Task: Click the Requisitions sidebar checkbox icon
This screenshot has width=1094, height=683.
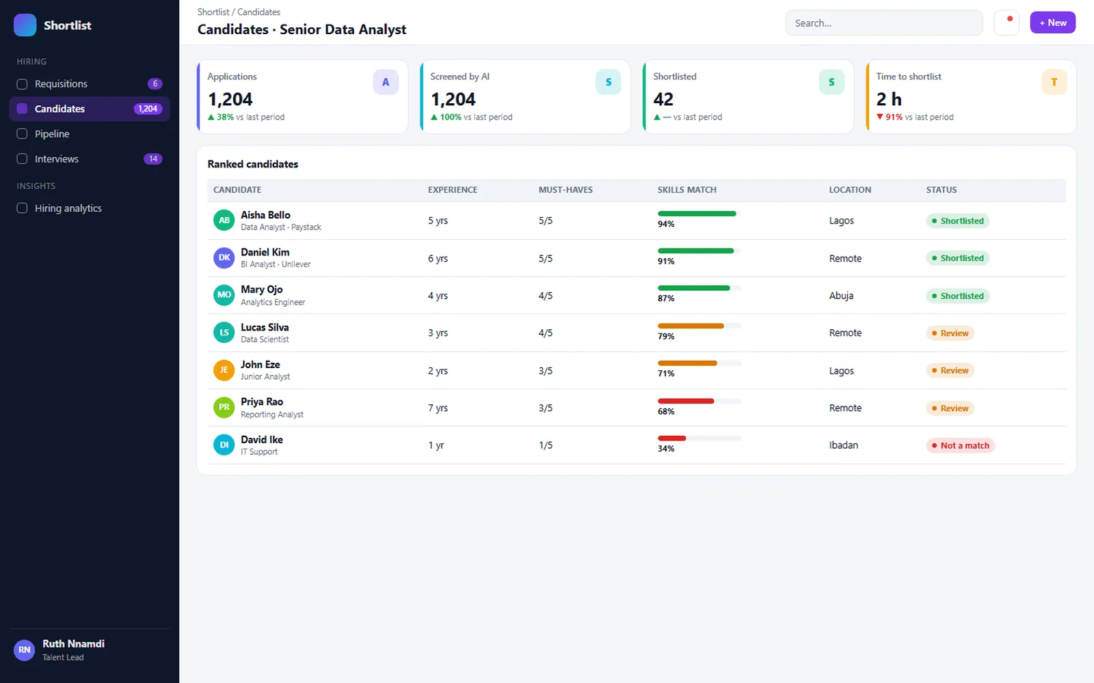Action: tap(22, 84)
